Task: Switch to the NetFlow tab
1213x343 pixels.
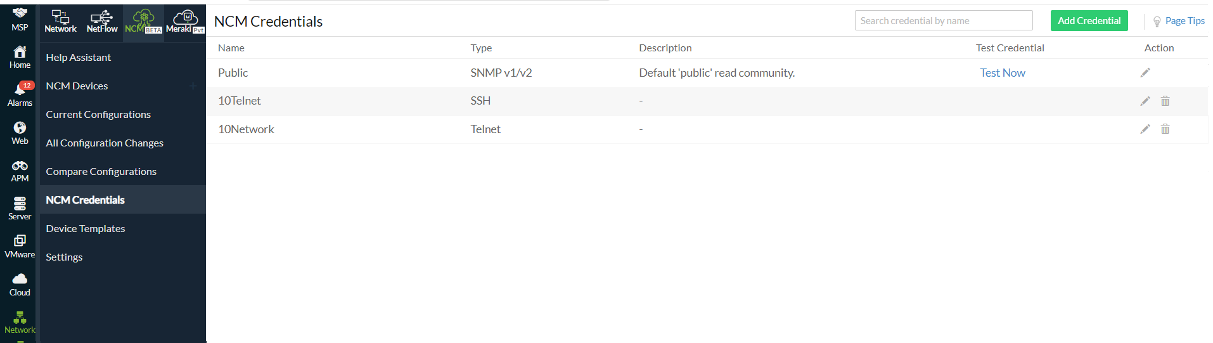Action: (102, 22)
